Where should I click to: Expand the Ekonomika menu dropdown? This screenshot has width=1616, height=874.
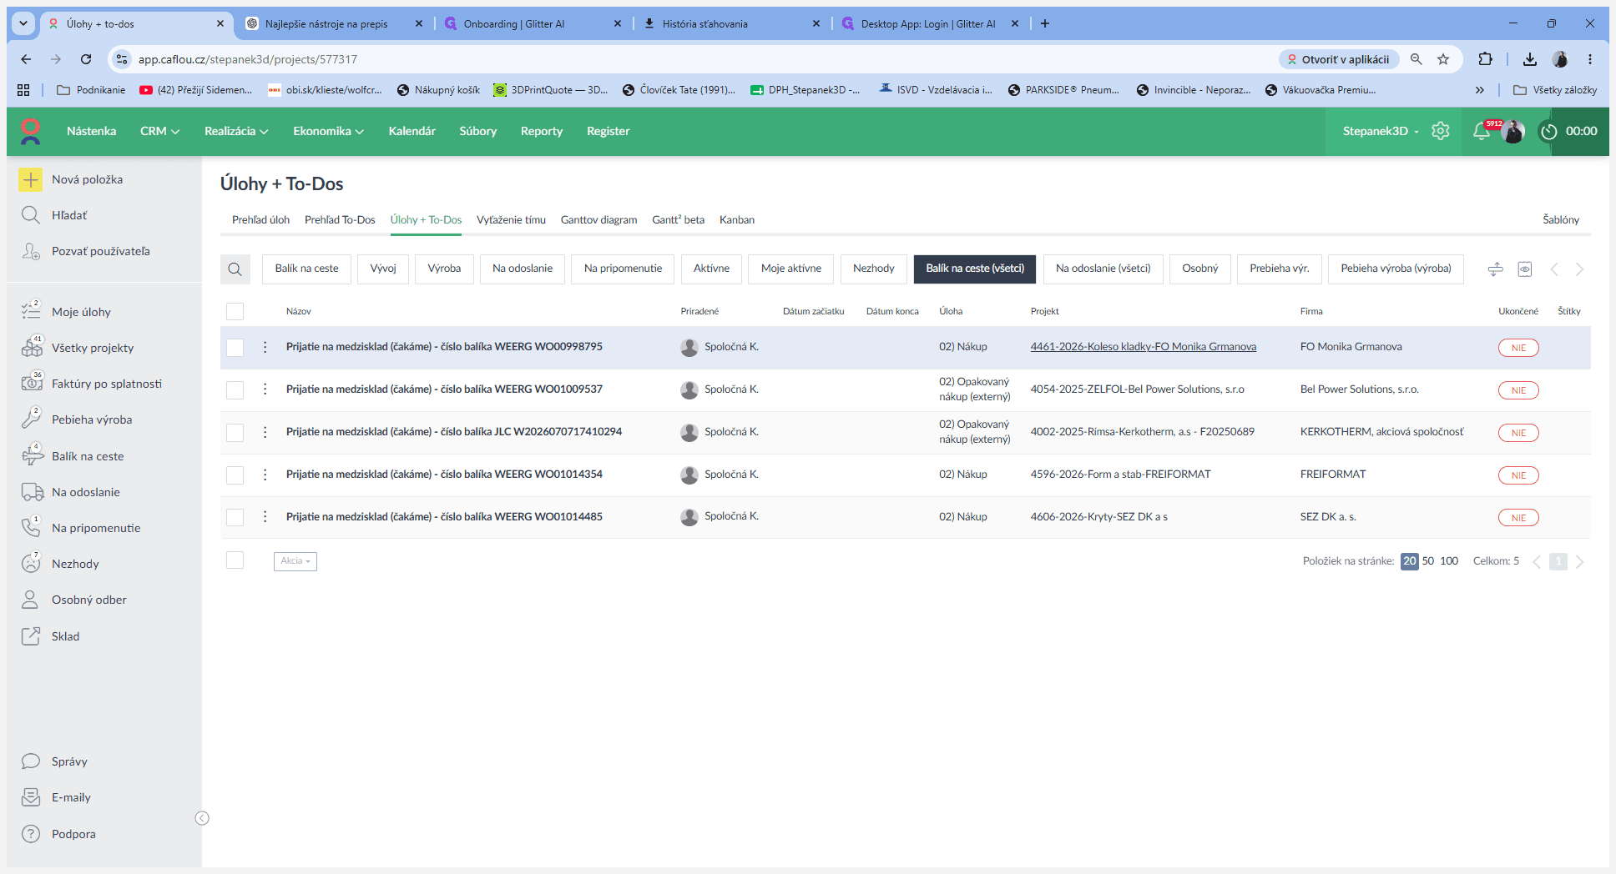click(328, 131)
